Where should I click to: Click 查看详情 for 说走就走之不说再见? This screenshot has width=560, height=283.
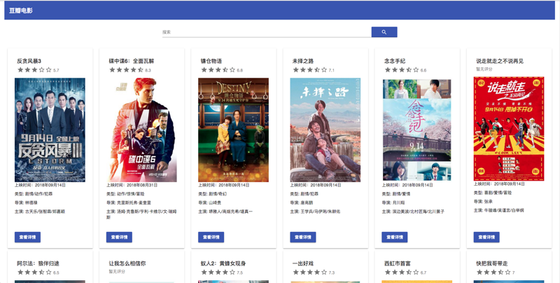click(x=486, y=237)
